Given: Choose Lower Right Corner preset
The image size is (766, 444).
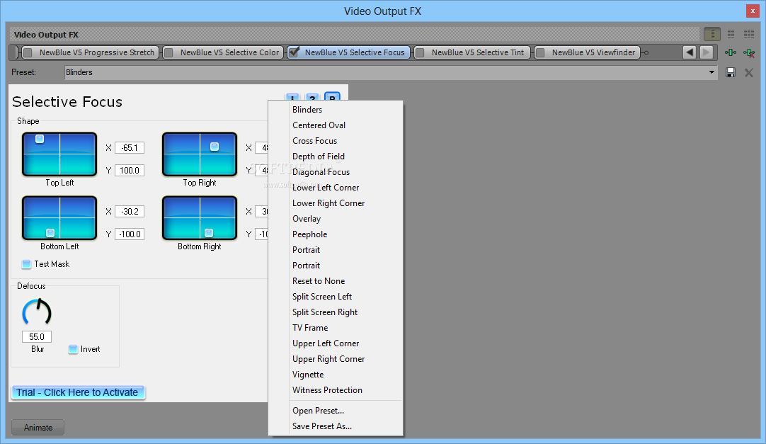Looking at the screenshot, I should point(336,204).
